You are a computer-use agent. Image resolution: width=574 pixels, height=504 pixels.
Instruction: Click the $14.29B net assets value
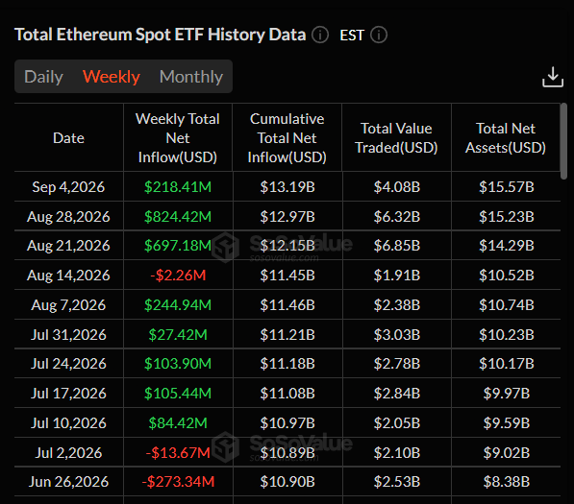click(507, 245)
